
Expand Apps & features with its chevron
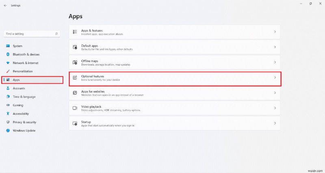click(275, 32)
